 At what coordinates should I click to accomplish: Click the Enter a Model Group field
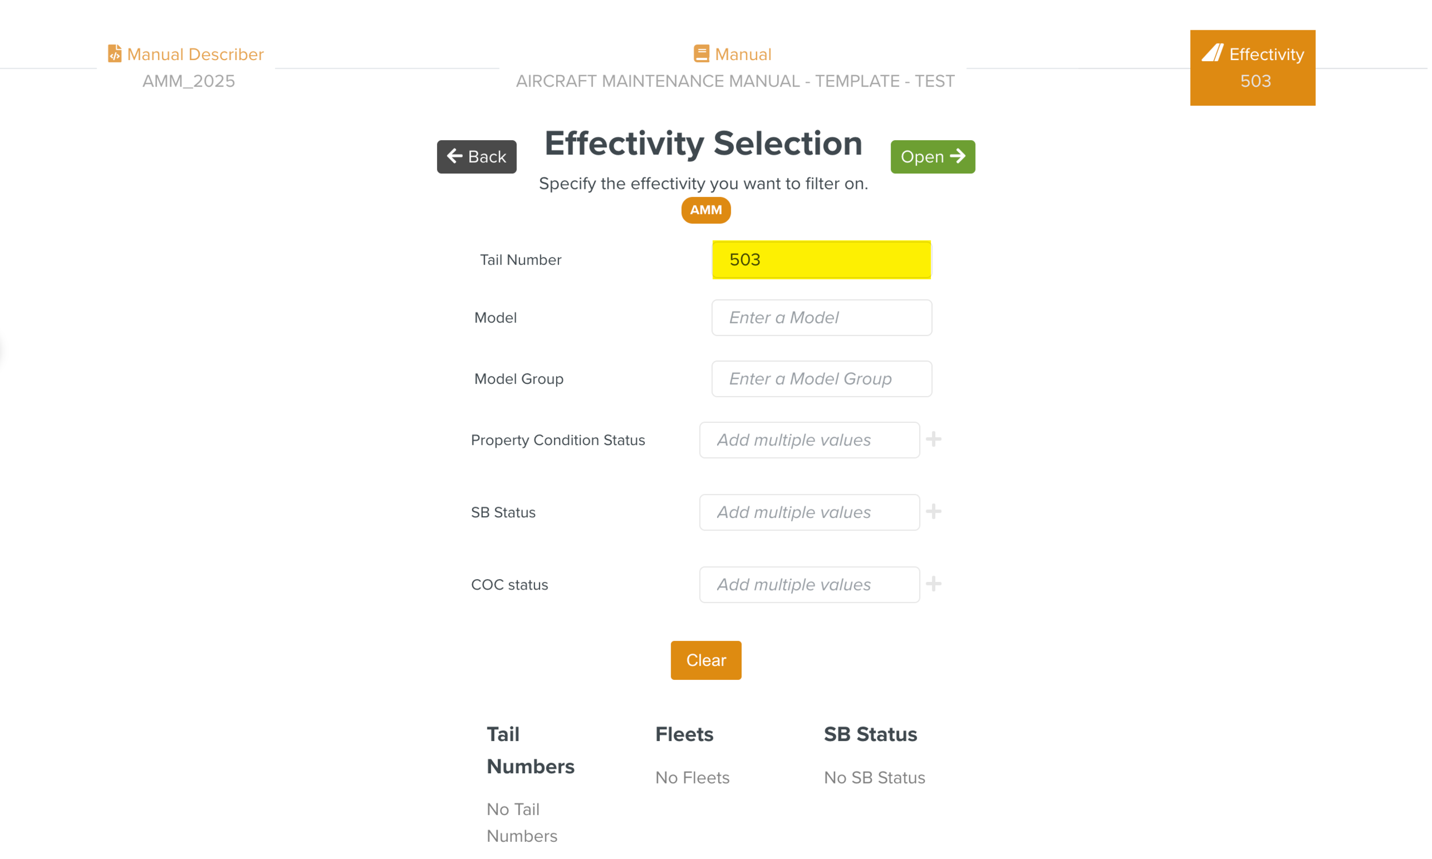pos(821,379)
